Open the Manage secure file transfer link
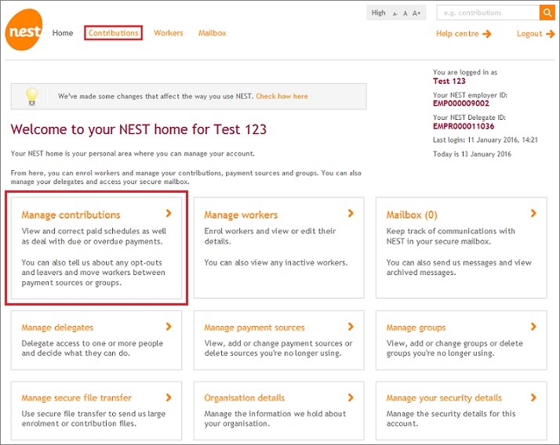 coord(76,398)
